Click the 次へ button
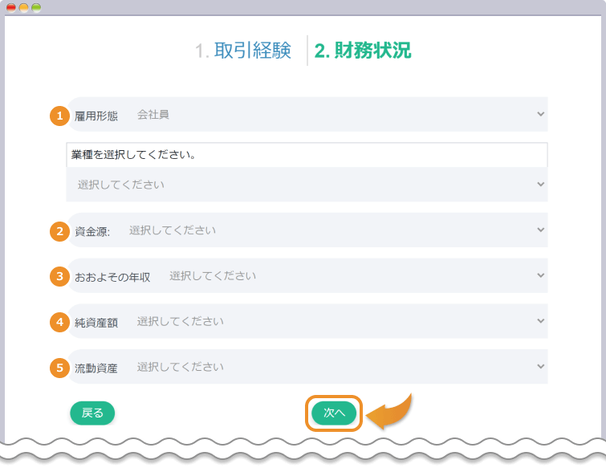Viewport: 606px width, 468px height. point(334,413)
